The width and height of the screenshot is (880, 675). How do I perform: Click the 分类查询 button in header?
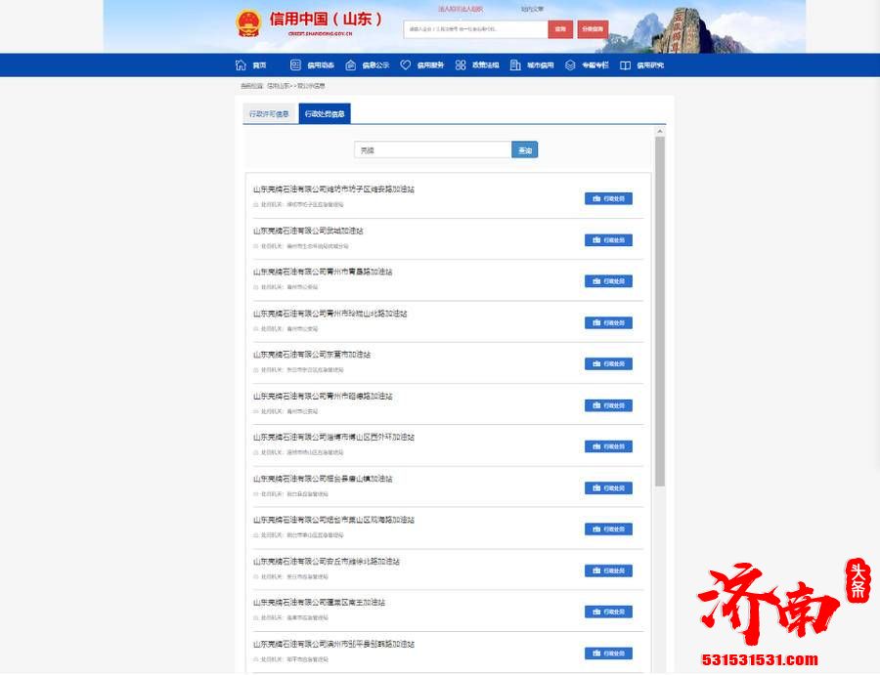[592, 28]
